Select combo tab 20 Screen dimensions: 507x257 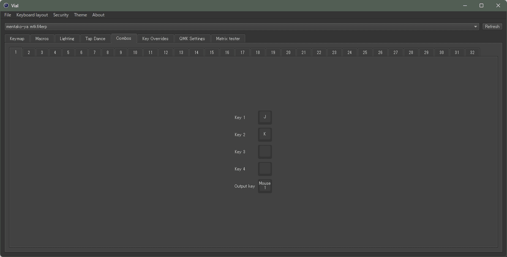(x=288, y=52)
